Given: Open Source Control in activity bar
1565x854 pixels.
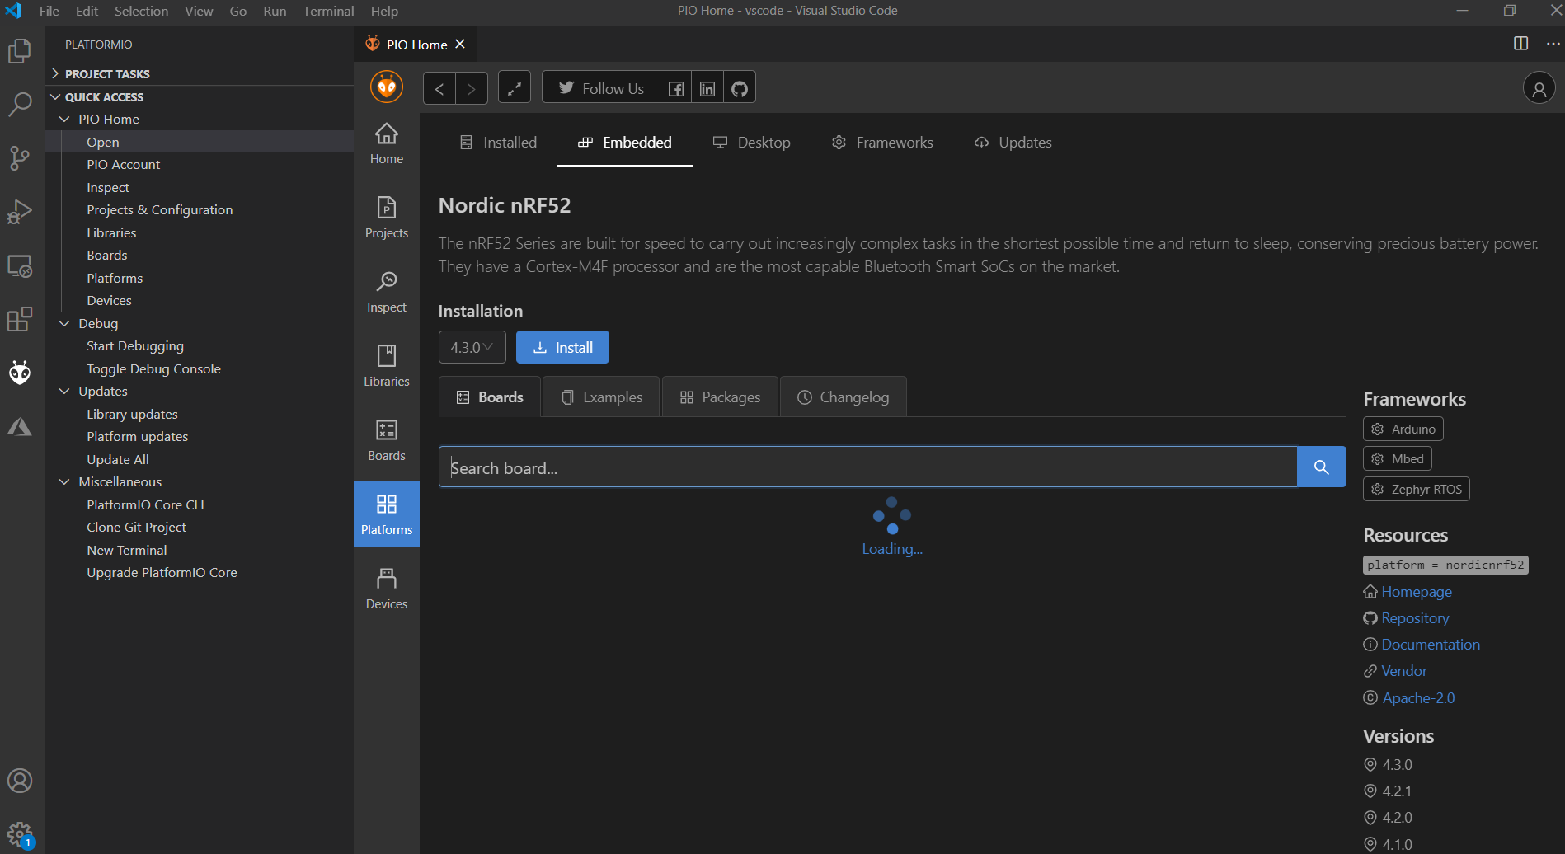Looking at the screenshot, I should (20, 157).
